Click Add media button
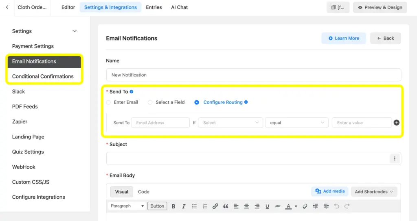The image size is (417, 221). [330, 191]
